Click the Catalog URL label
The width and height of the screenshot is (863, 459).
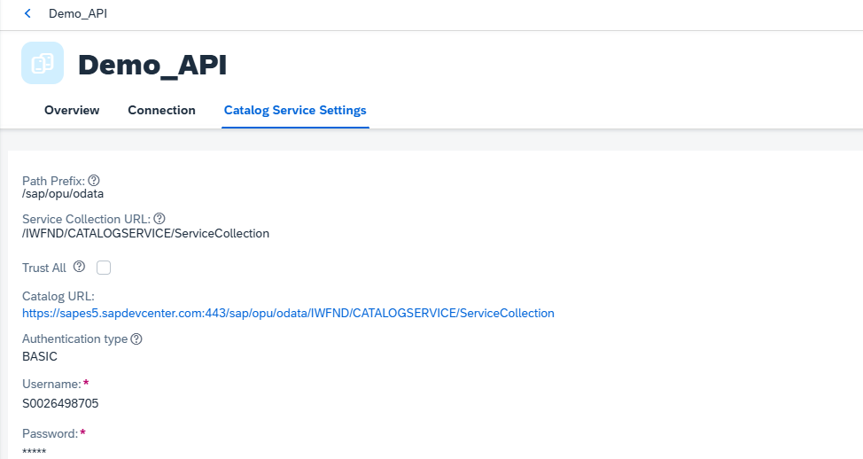click(58, 296)
